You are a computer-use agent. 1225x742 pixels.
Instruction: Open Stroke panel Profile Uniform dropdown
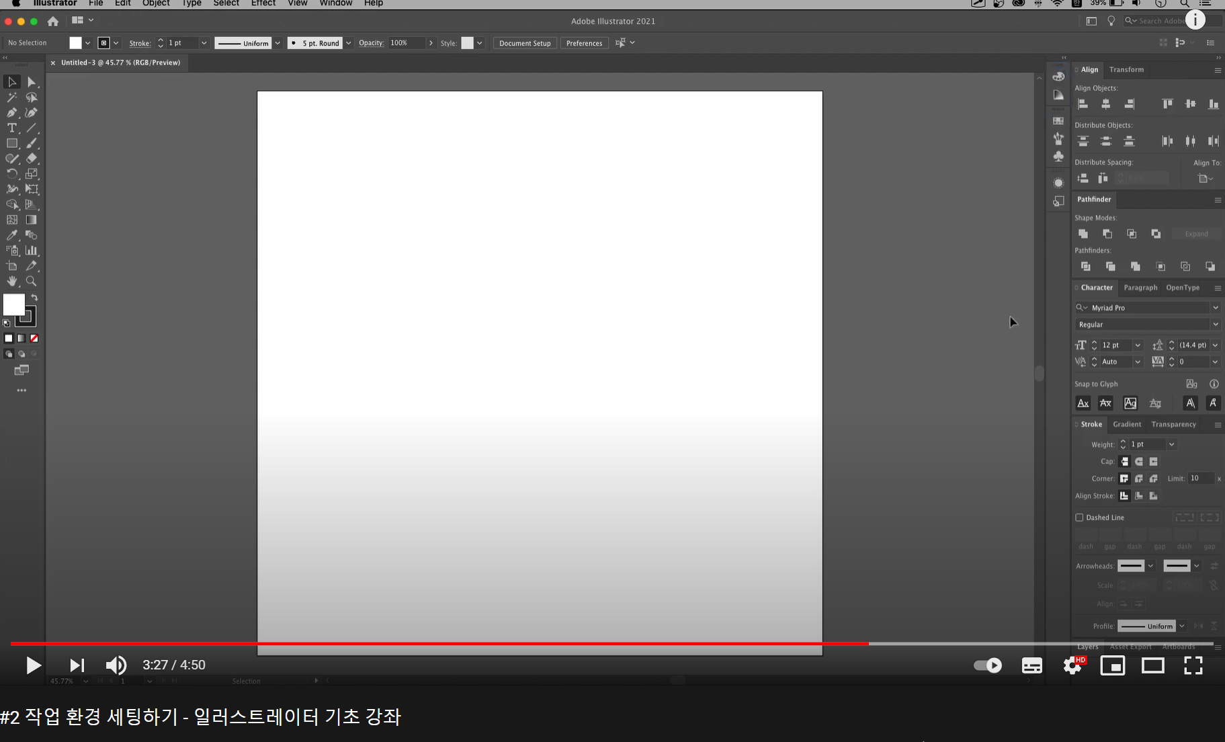point(1181,626)
